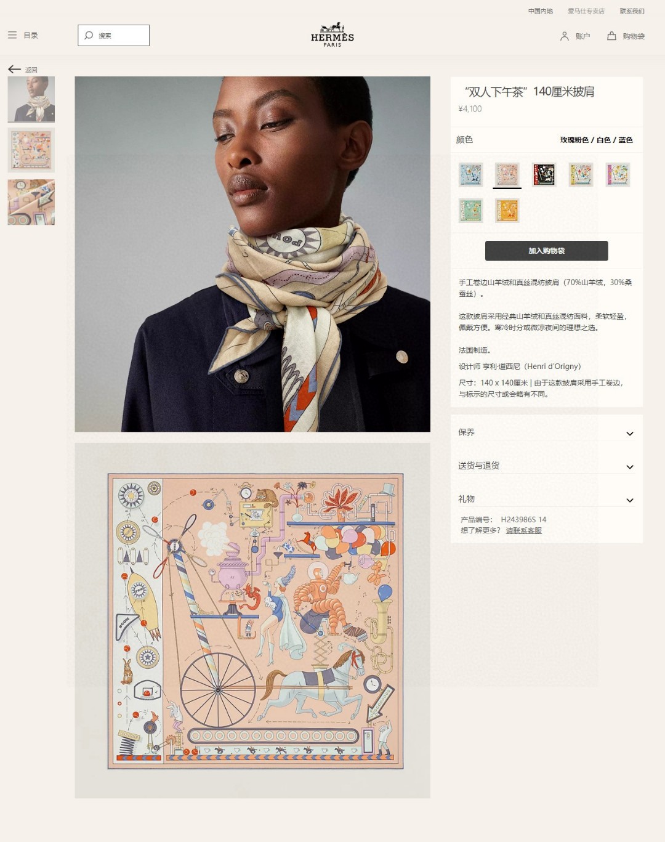Click the 加入购物袋 add to bag button

pyautogui.click(x=547, y=251)
